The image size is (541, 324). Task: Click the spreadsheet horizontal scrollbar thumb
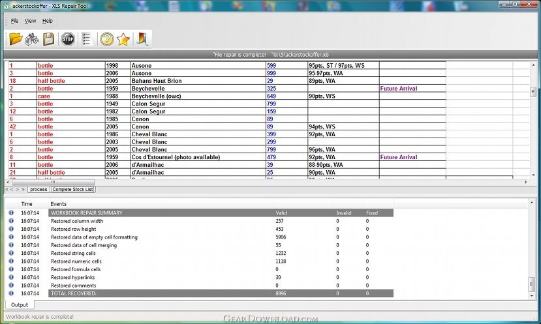click(53, 182)
